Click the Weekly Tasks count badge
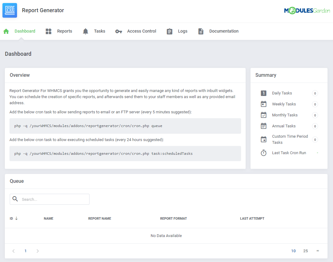This screenshot has width=333, height=262. 315,104
